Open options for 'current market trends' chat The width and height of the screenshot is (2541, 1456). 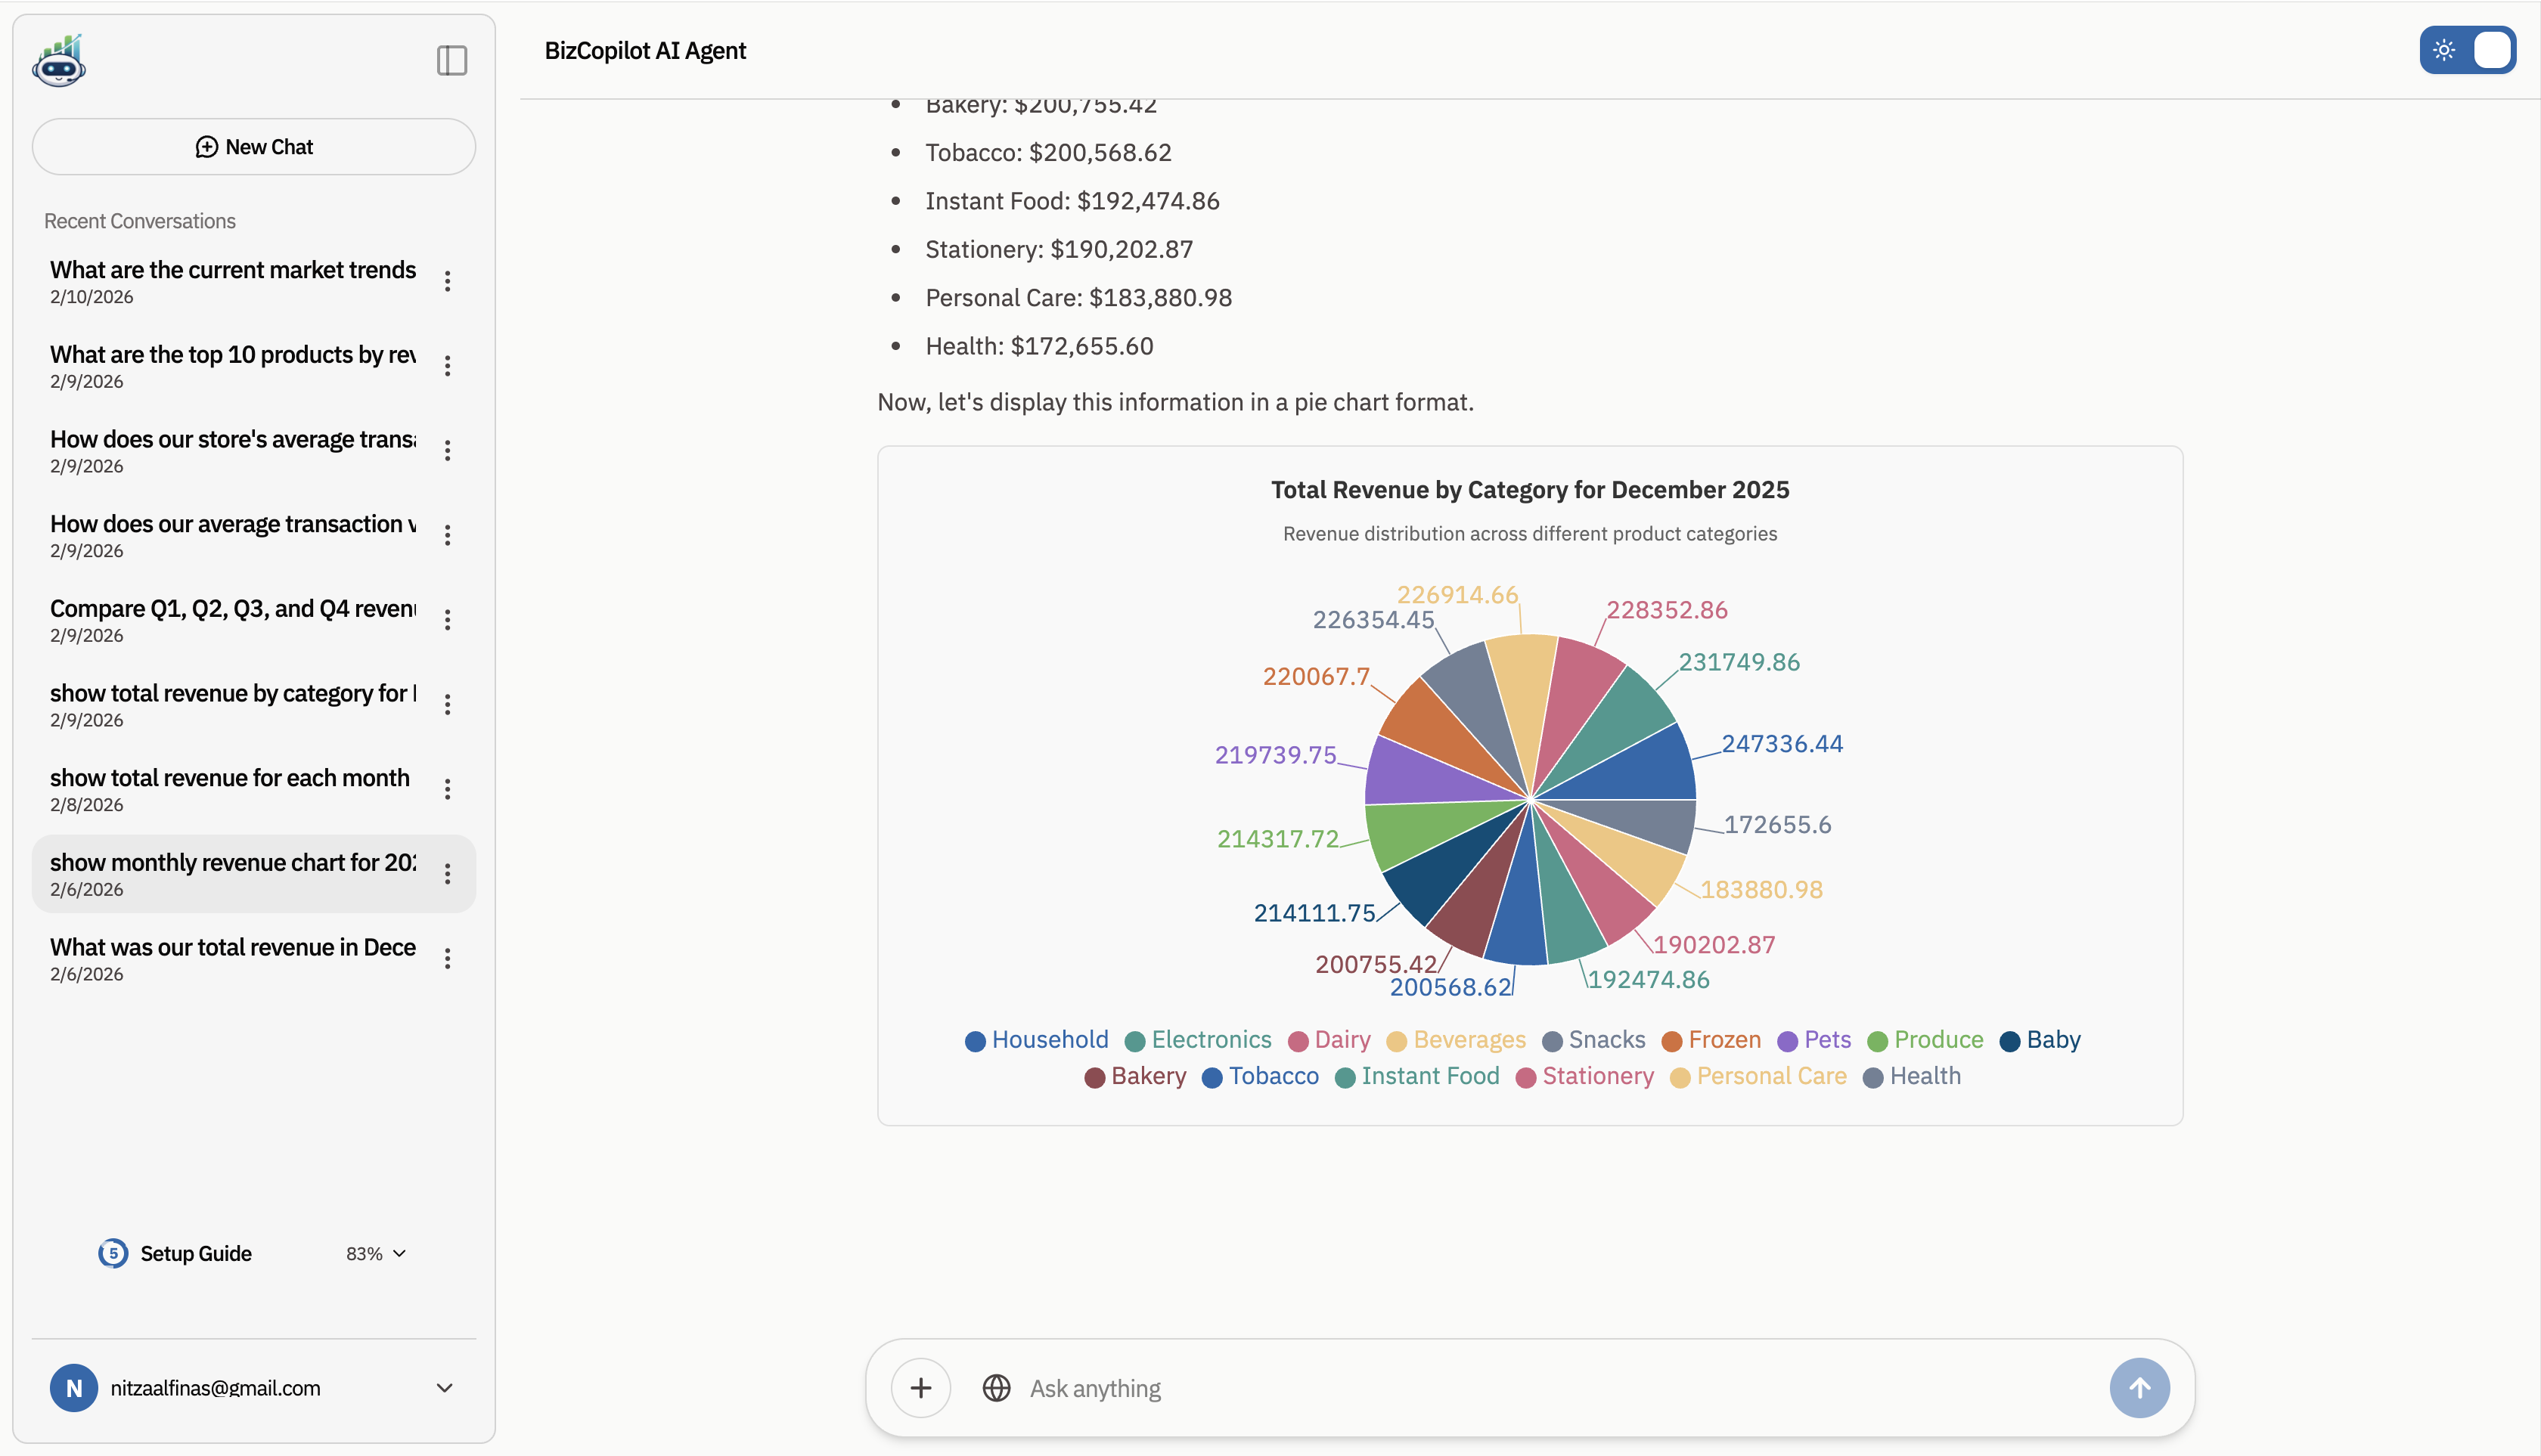click(x=447, y=281)
